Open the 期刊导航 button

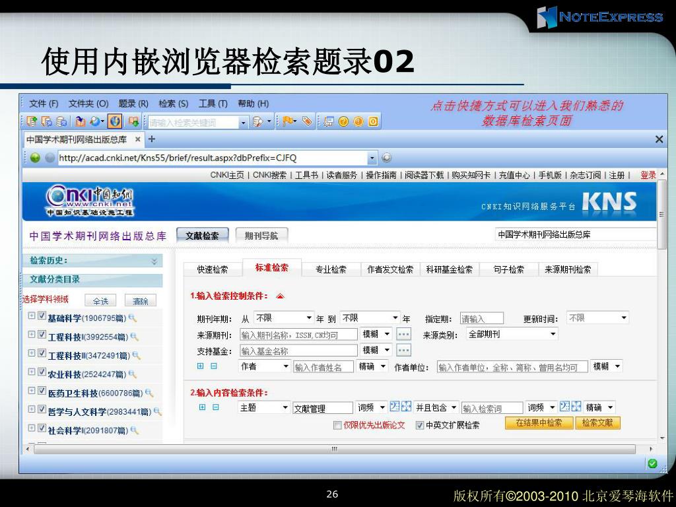(261, 236)
